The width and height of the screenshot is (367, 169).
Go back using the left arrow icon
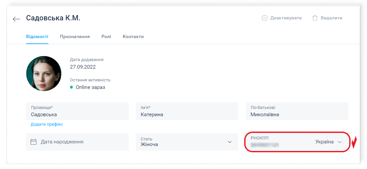(x=16, y=19)
